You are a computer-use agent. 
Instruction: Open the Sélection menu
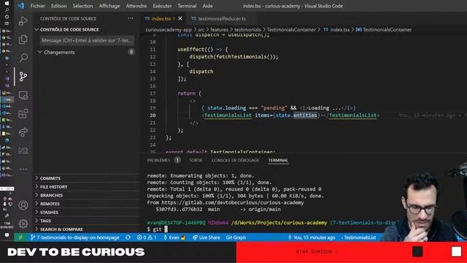82,6
